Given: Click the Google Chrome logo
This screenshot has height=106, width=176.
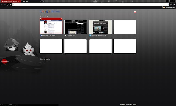Looking at the screenshot, I should (50, 12).
